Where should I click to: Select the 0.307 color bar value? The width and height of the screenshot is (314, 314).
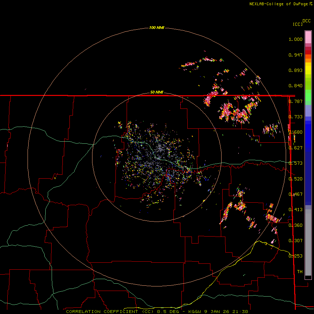click(x=296, y=241)
